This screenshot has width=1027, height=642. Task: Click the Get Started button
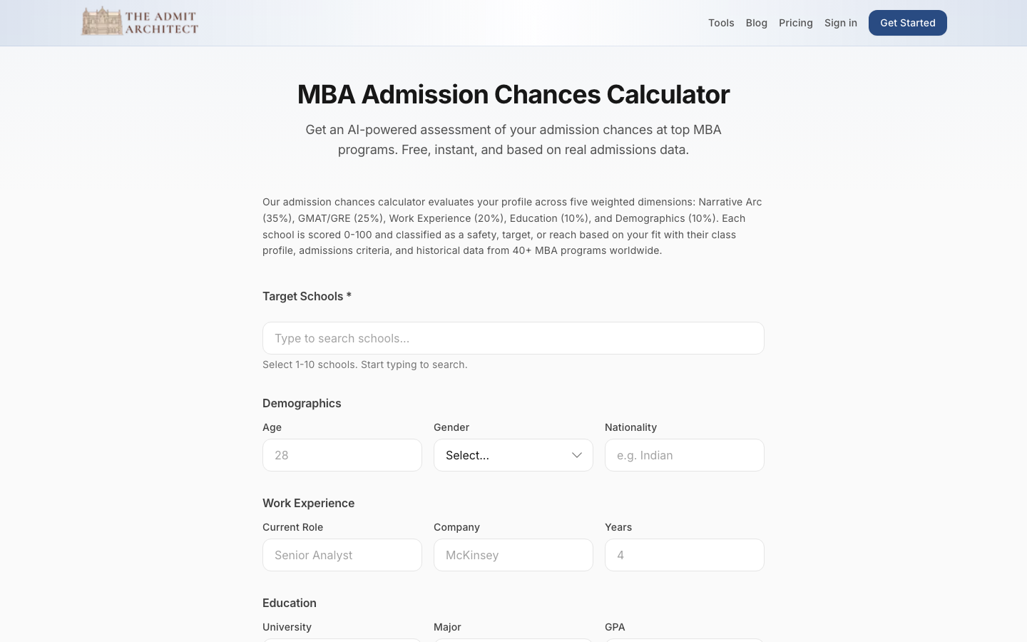[x=907, y=23]
